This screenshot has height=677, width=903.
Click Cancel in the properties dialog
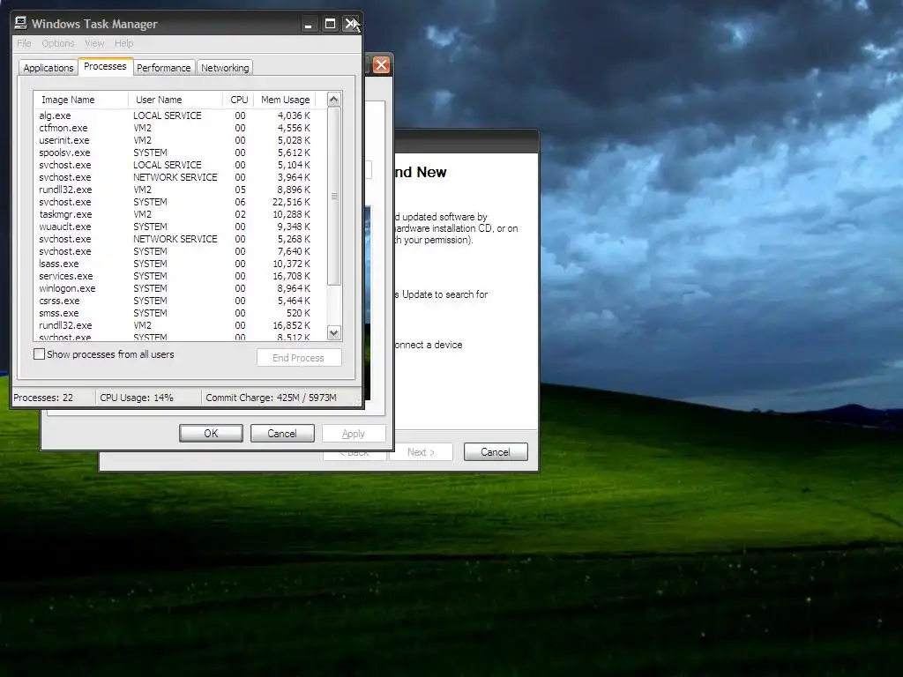[282, 434]
